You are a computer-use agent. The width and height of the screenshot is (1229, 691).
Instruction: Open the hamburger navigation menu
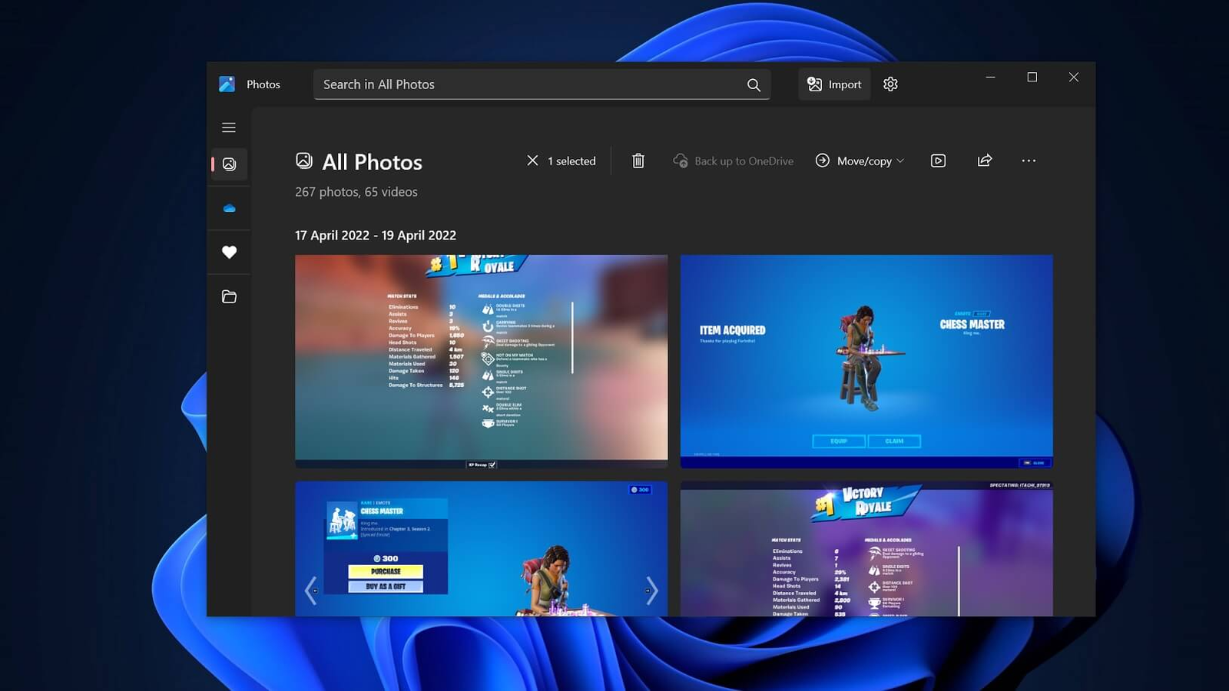(229, 127)
